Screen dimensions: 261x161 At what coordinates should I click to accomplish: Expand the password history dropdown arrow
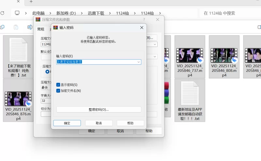pyautogui.click(x=138, y=62)
